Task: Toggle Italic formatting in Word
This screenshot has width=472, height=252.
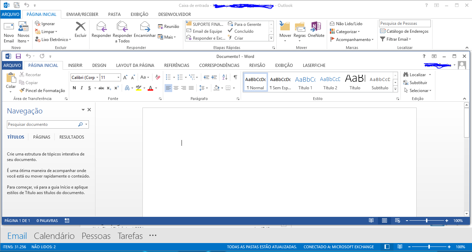Action: 82,88
